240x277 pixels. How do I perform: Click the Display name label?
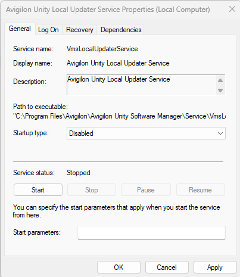click(33, 63)
